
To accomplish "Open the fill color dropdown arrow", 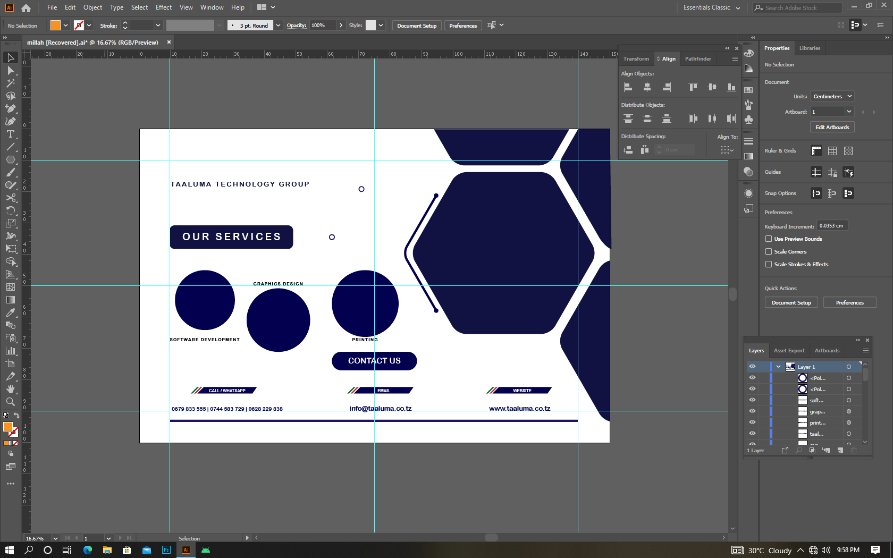I will point(65,26).
